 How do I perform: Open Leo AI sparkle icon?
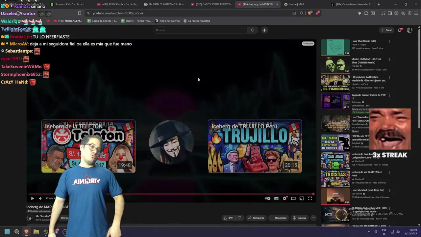pyautogui.click(x=403, y=13)
